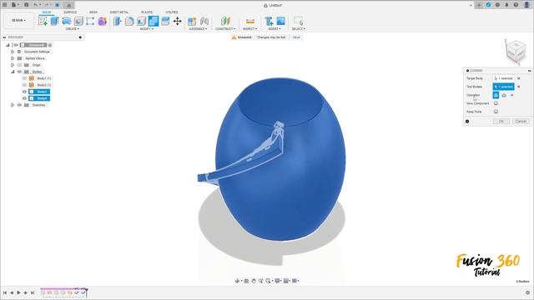Check the Keep Tools checkbox

[496, 112]
